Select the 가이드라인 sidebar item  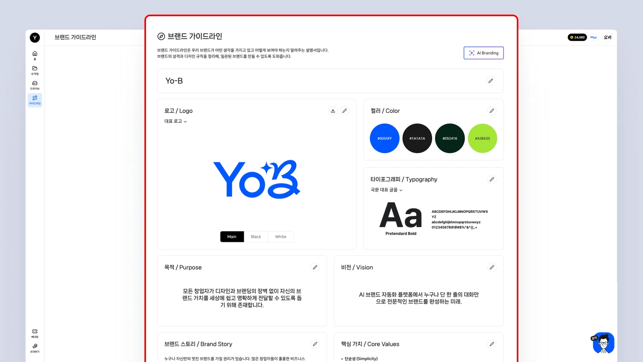pos(35,100)
